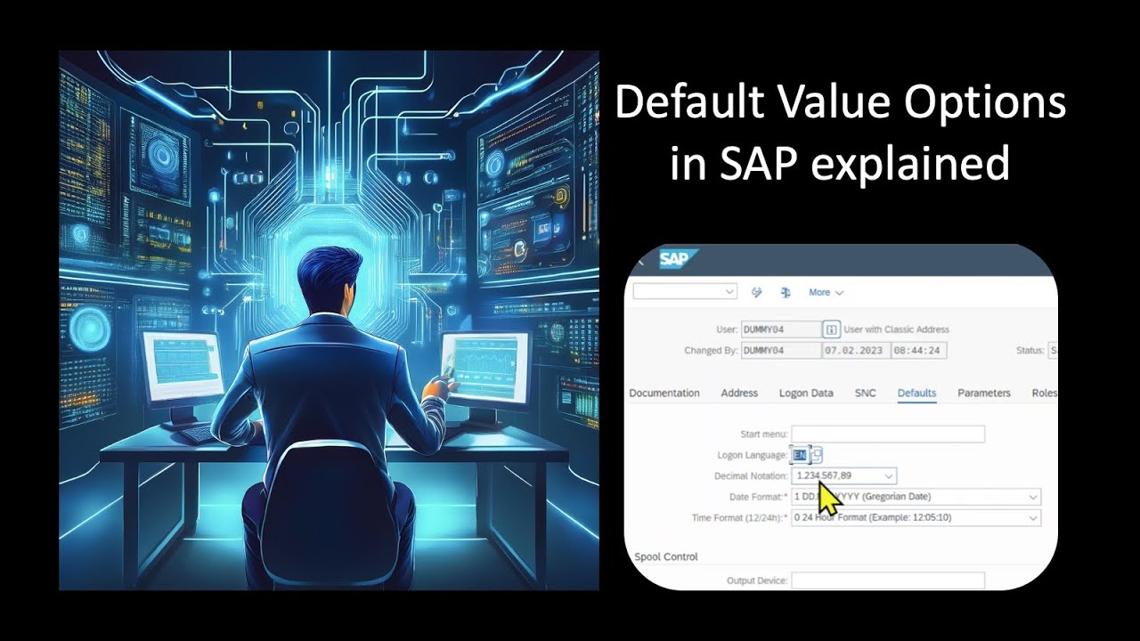Open value help icon beside Logon Language

[816, 455]
